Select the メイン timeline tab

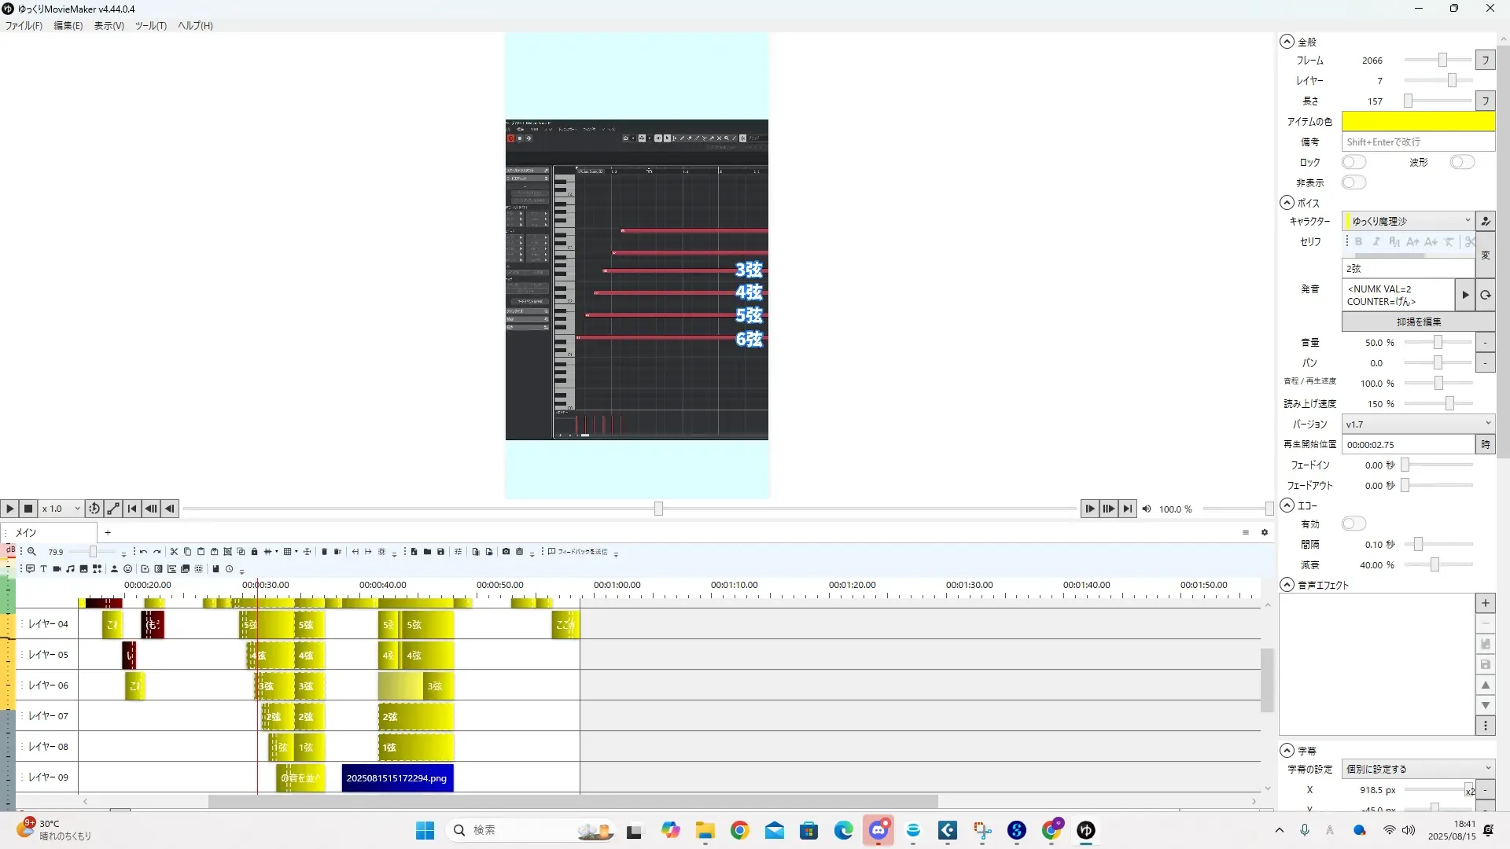pos(27,532)
